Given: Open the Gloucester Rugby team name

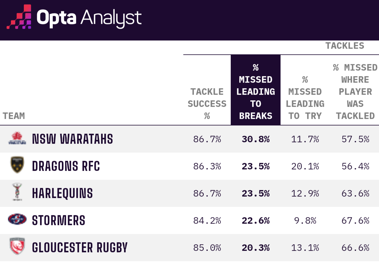Looking at the screenshot, I should pos(80,248).
